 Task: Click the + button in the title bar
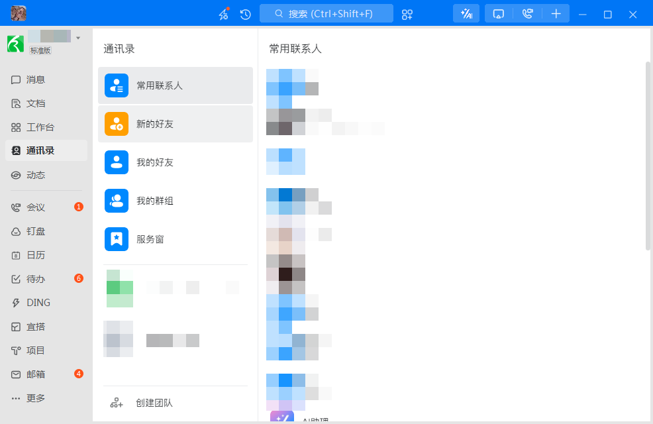pyautogui.click(x=556, y=13)
